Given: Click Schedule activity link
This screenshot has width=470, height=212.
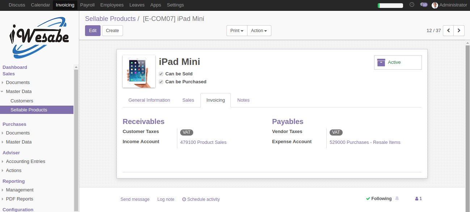Looking at the screenshot, I should (x=201, y=199).
